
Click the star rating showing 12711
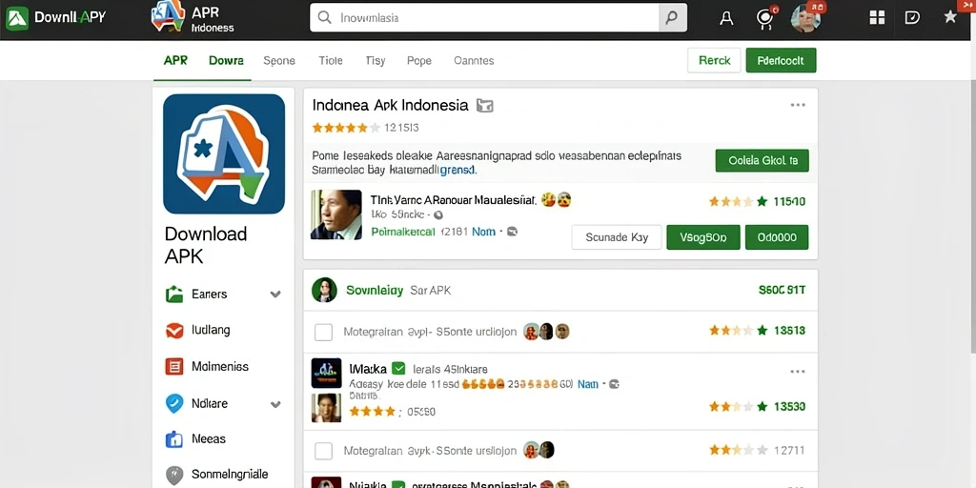pyautogui.click(x=739, y=450)
